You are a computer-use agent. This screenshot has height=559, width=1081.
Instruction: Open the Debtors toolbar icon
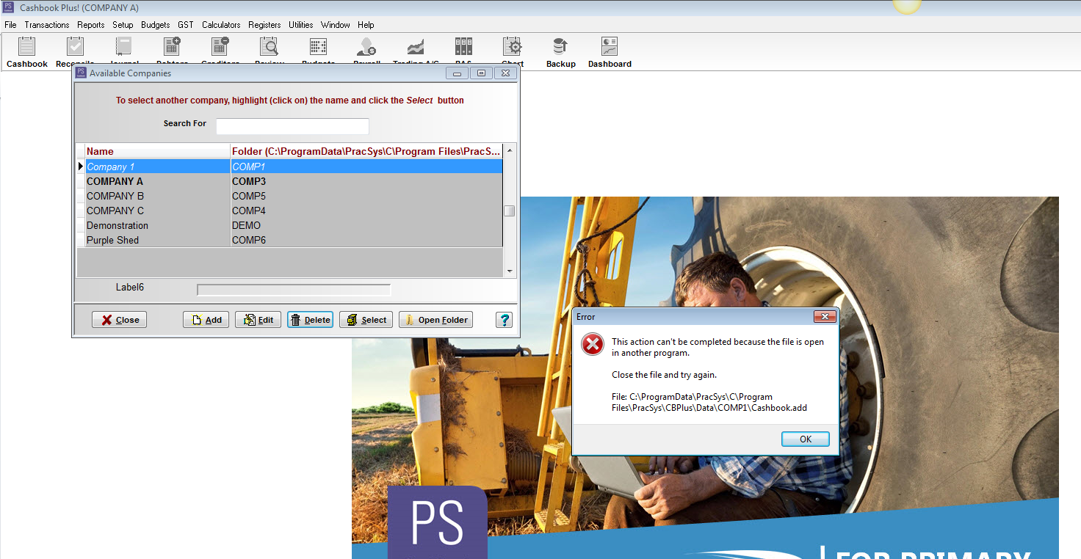tap(173, 46)
